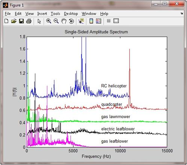187x165 pixels.
Task: Select the RC helicopter text label
Action: [x=114, y=86]
